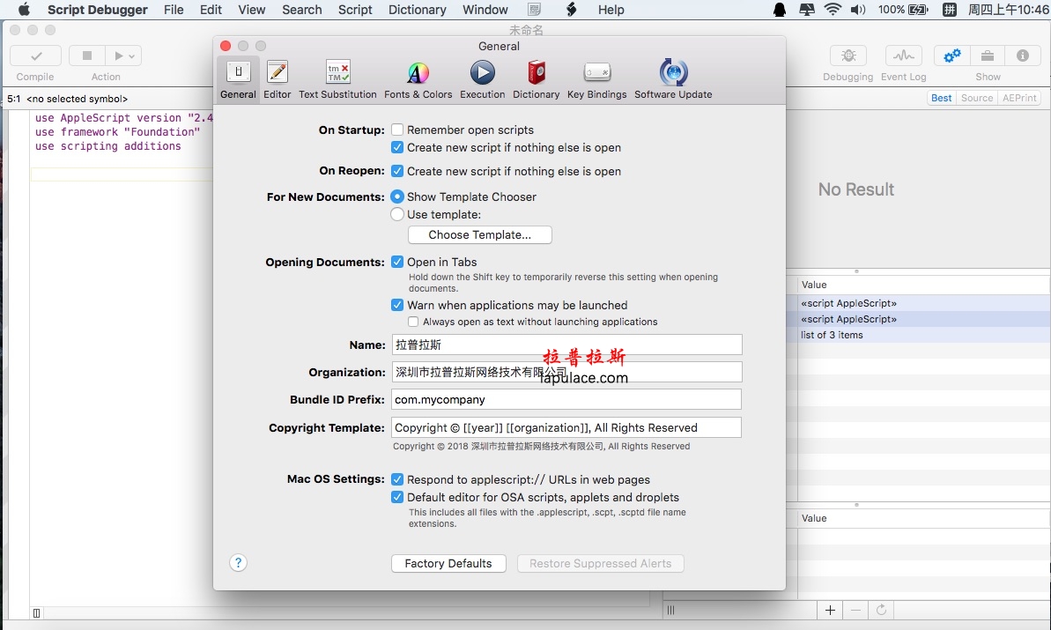Click the battery status indicator
The image size is (1051, 630).
pyautogui.click(x=903, y=10)
